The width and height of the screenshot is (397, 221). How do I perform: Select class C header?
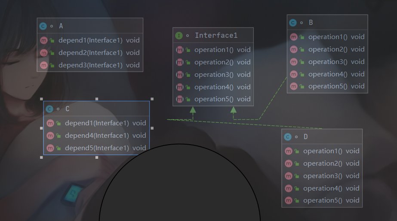(x=96, y=109)
